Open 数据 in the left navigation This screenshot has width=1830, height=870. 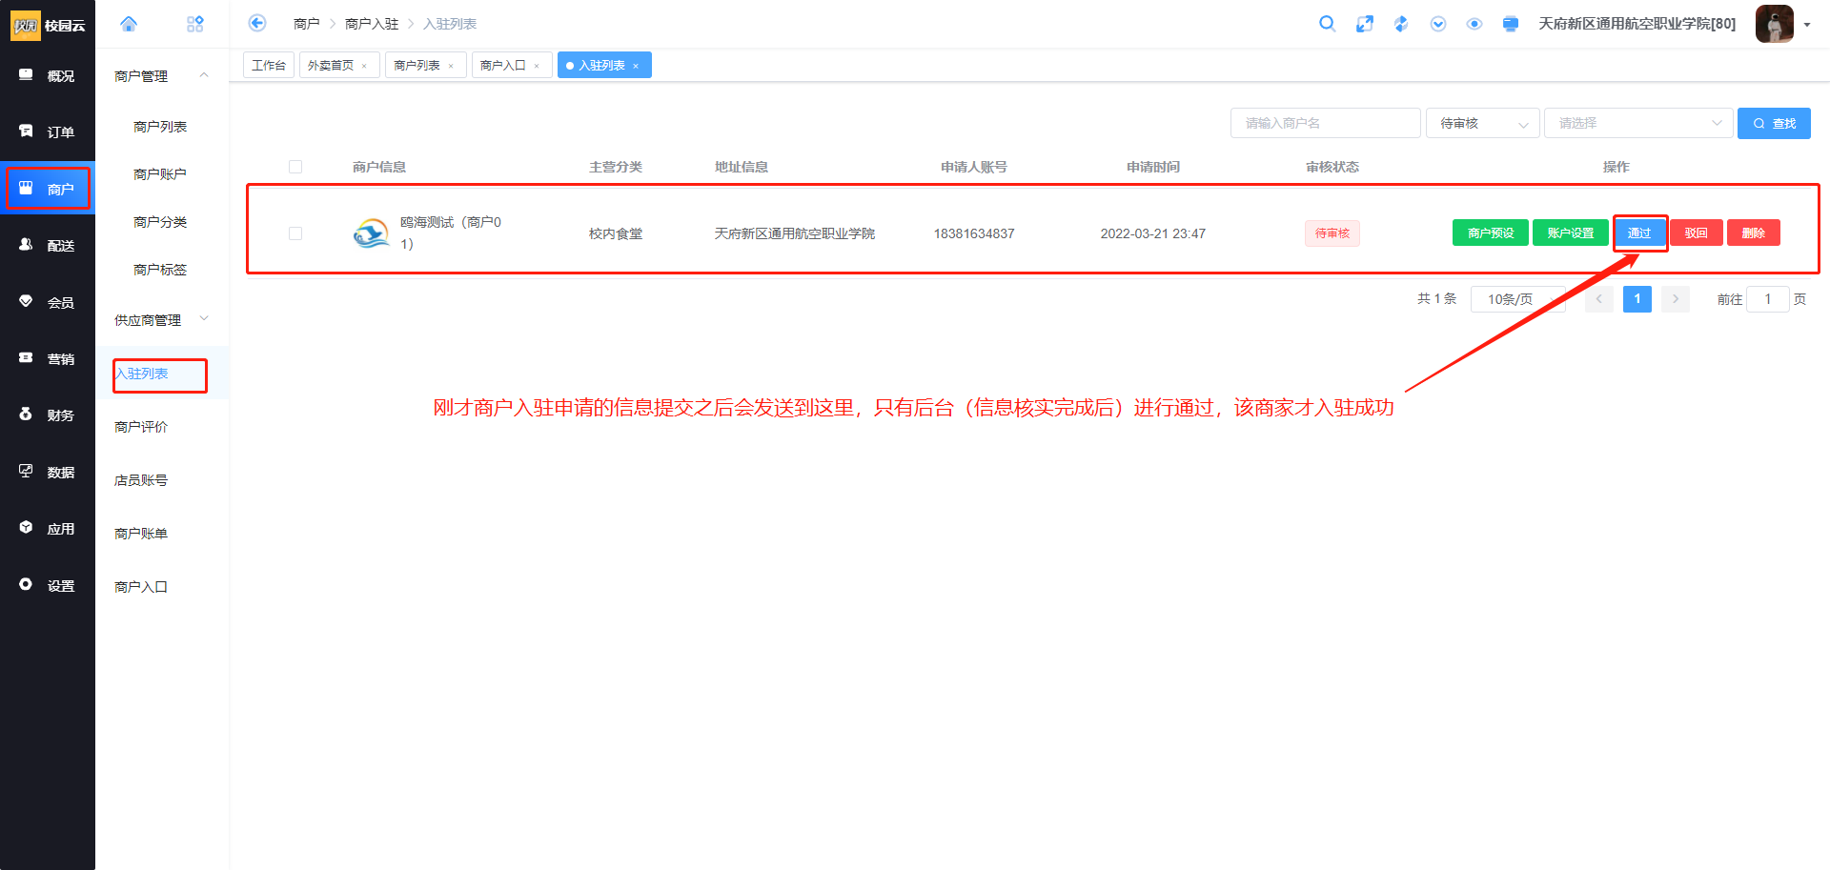[x=48, y=472]
